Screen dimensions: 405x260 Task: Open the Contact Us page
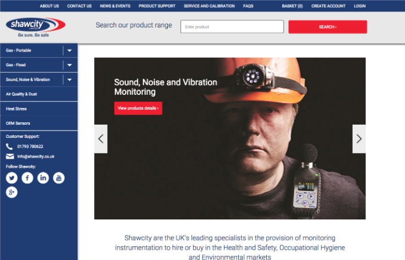tap(79, 6)
